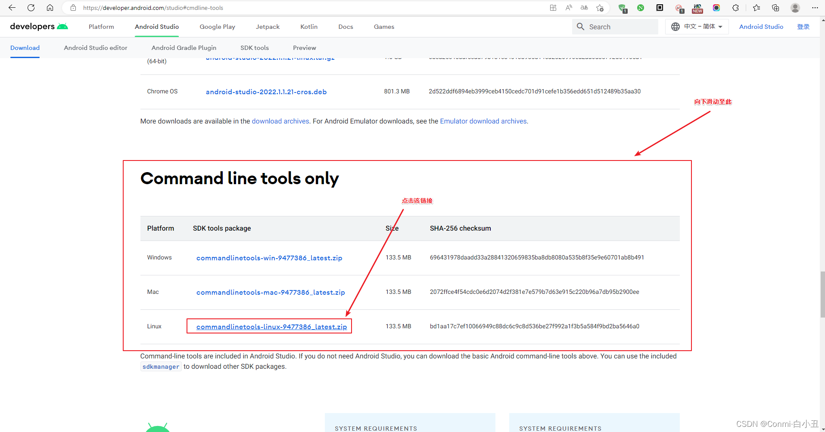The image size is (825, 432).
Task: Click the Android Studio link next to the language selector
Action: point(761,27)
